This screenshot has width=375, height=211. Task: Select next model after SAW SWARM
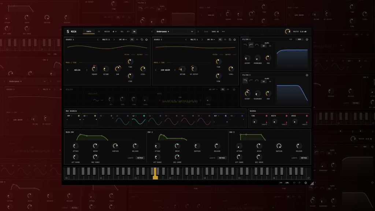click(x=175, y=70)
